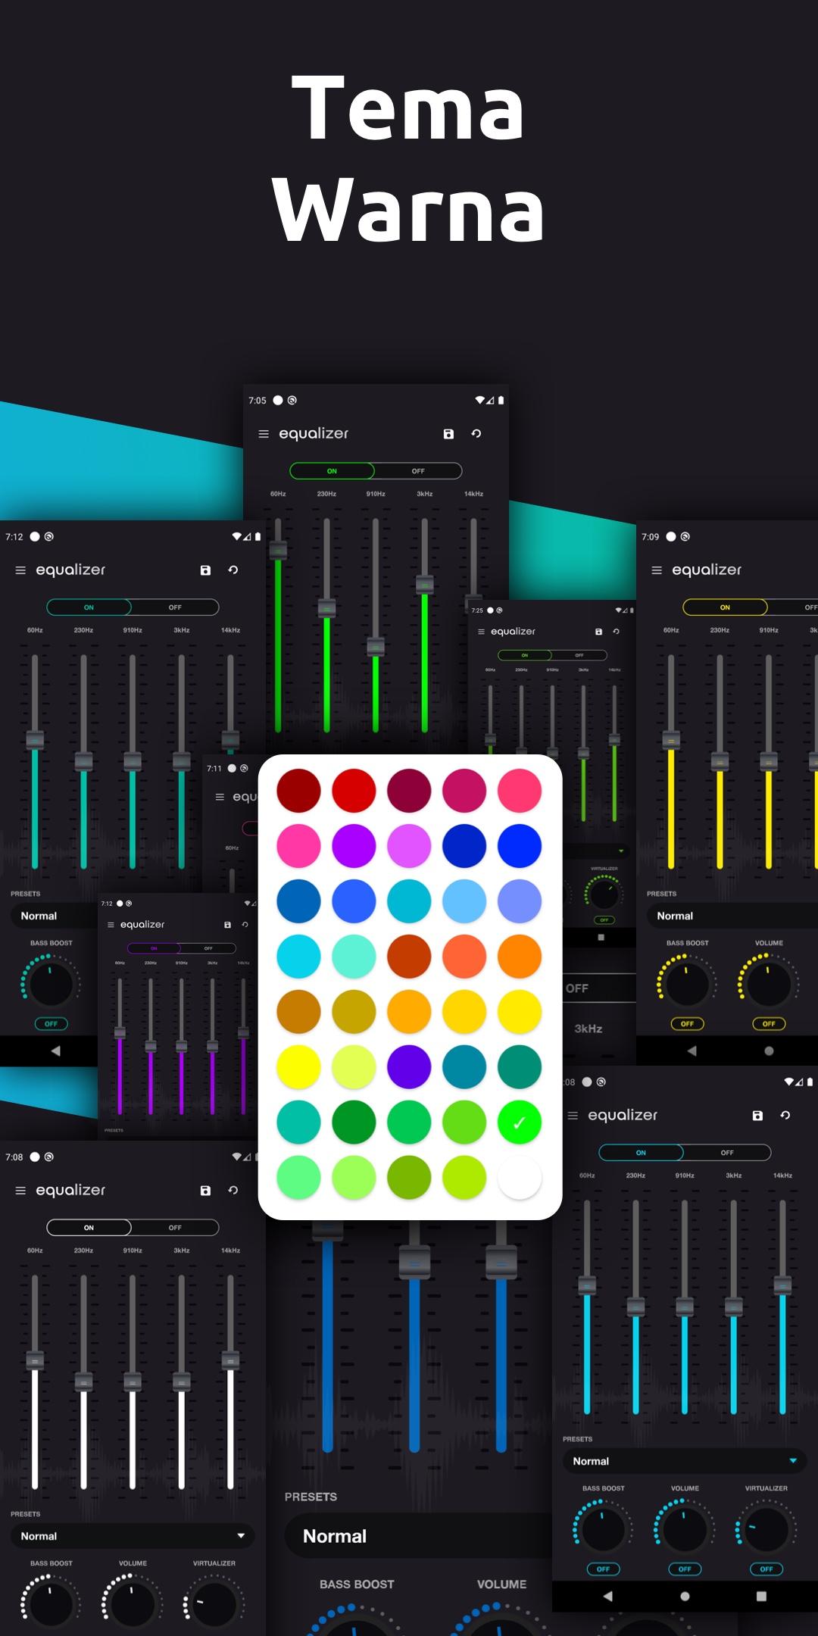Screen dimensions: 818x1636
Task: Toggle Volume OFF button in yellow screen
Action: pyautogui.click(x=769, y=1024)
